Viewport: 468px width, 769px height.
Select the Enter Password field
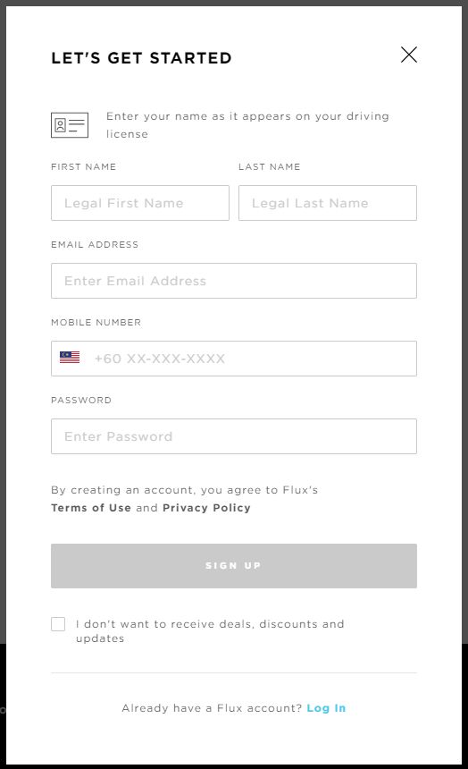click(234, 436)
